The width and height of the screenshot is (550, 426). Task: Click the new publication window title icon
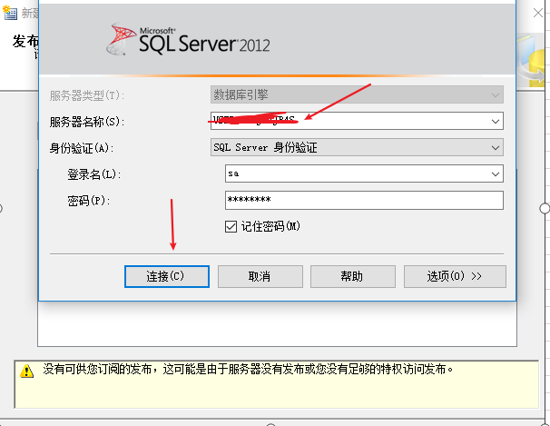pos(9,13)
